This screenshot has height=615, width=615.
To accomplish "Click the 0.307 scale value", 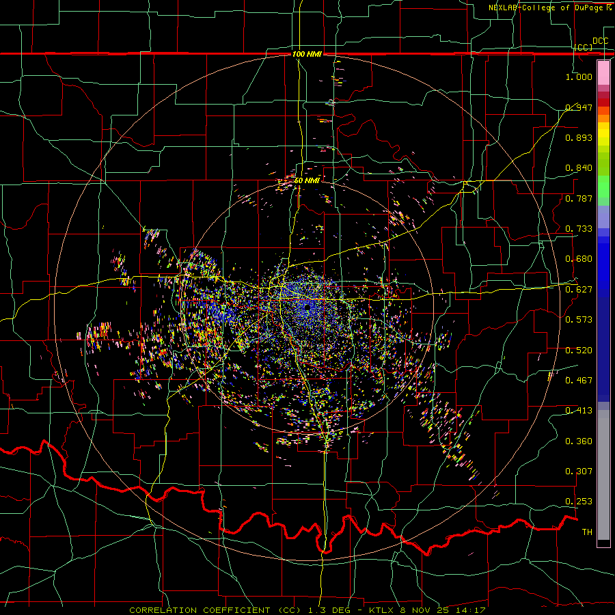I will [x=579, y=471].
